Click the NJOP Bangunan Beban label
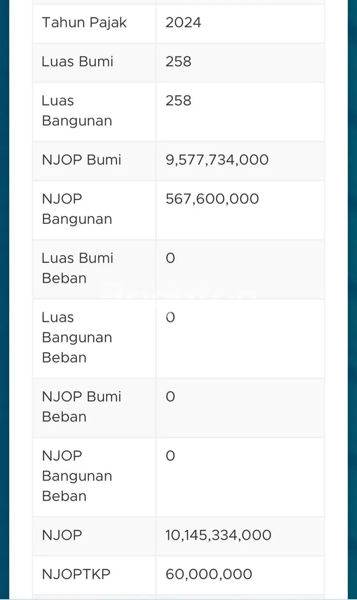The width and height of the screenshot is (357, 600). pyautogui.click(x=77, y=476)
